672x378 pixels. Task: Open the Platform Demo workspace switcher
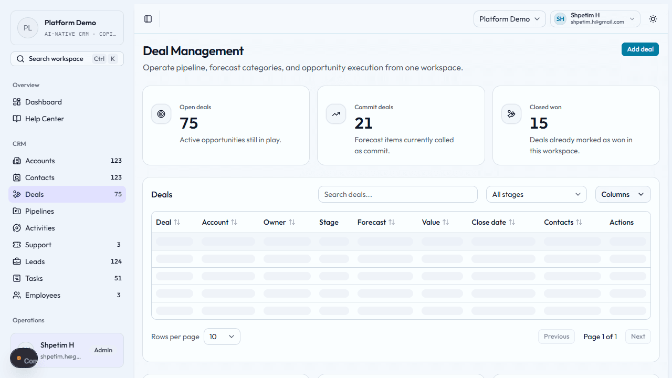pyautogui.click(x=509, y=19)
